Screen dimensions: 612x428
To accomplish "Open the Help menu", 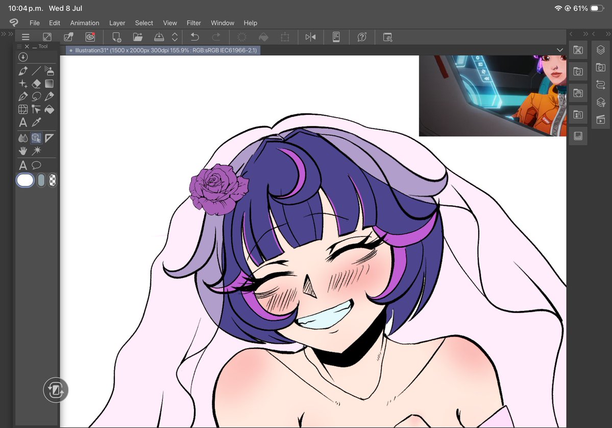I will [250, 23].
